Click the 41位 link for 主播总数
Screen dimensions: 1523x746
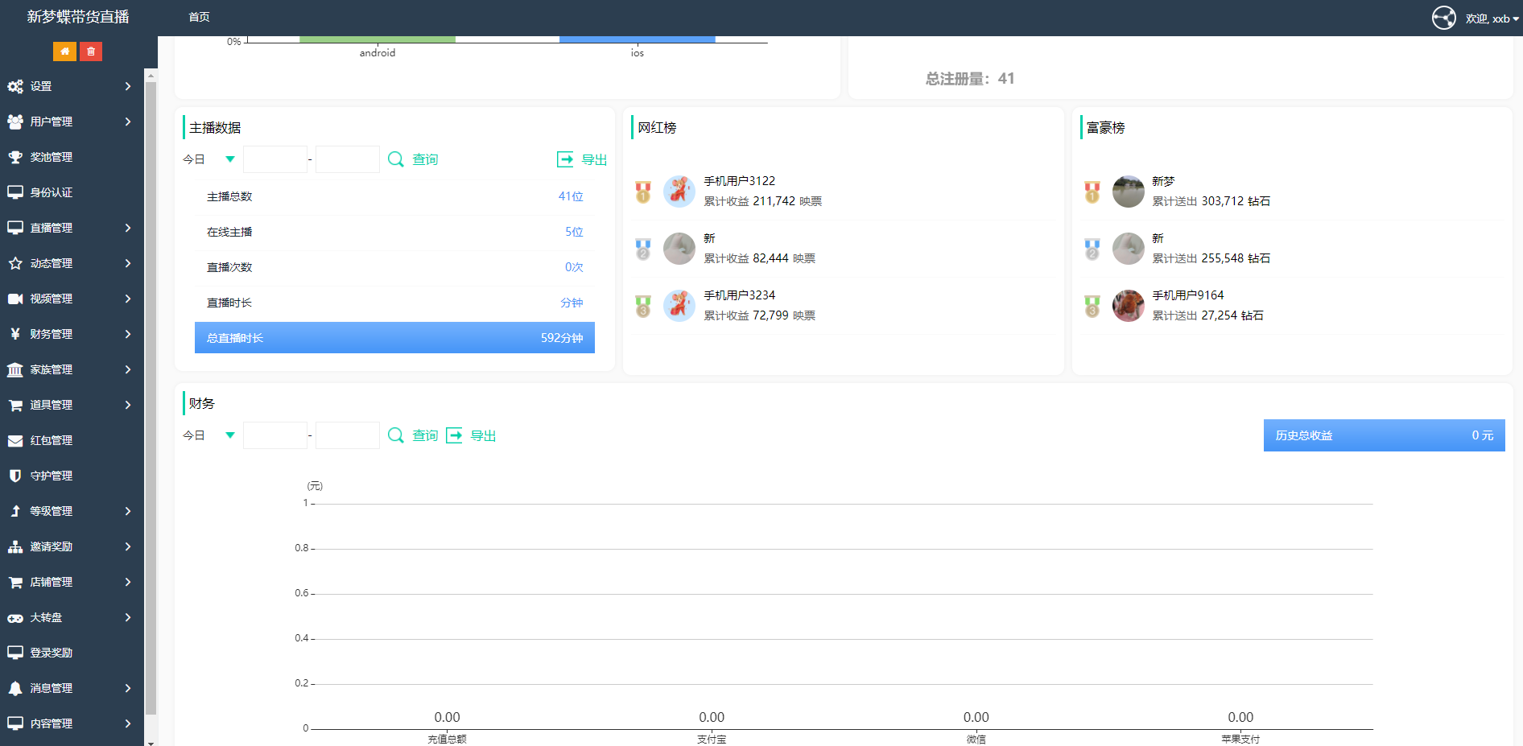[x=571, y=196]
